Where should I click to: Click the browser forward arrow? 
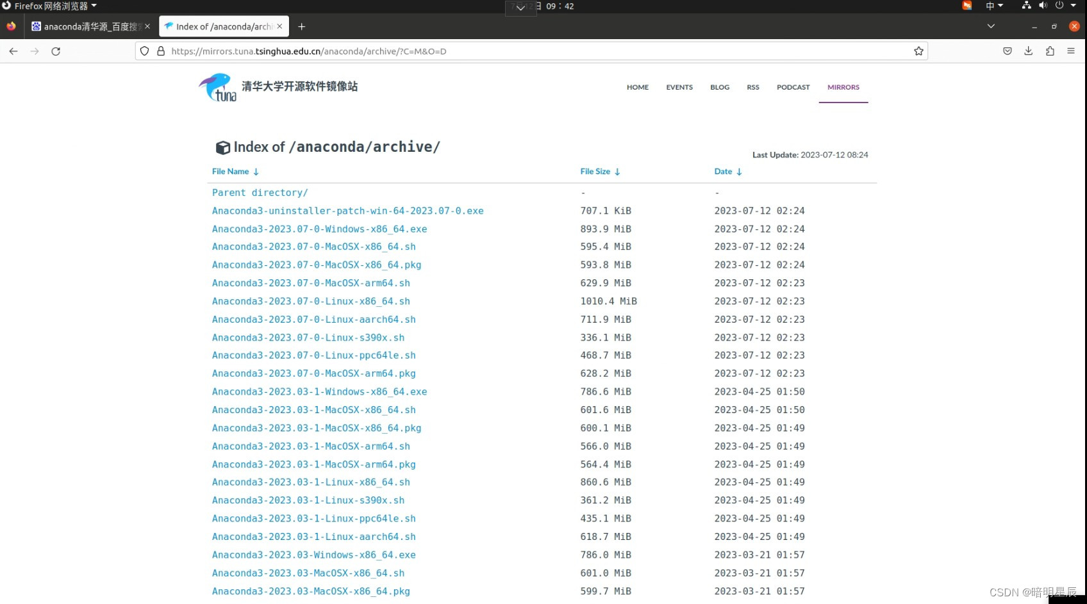pos(35,51)
